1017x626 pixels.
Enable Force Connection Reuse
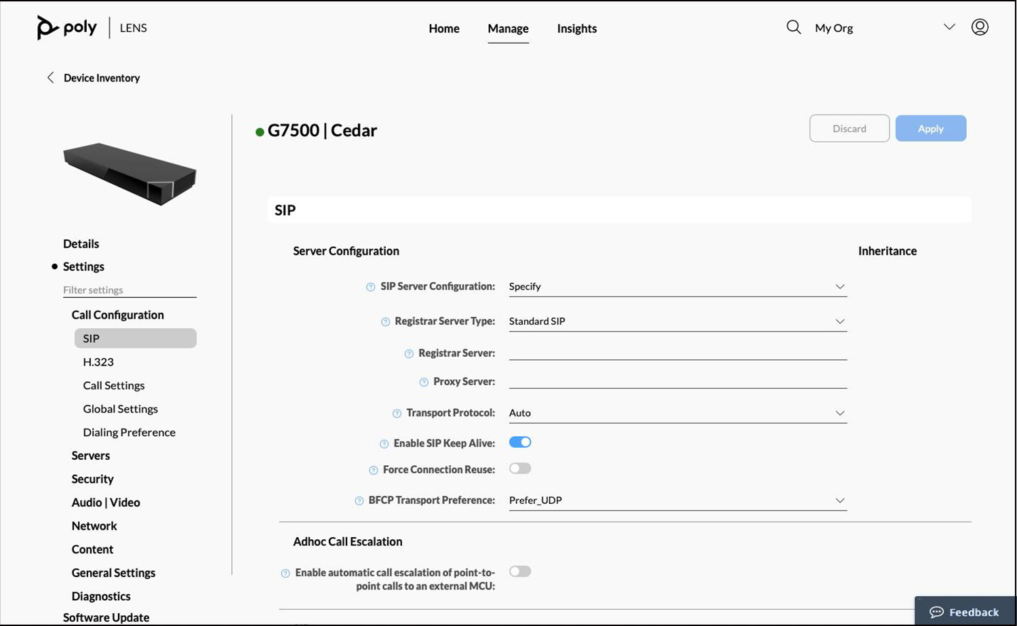(520, 468)
